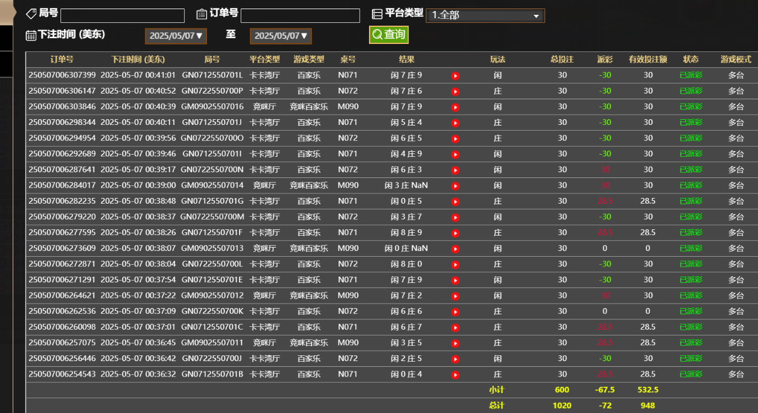Select order number 250507006306147 cell
The image size is (758, 413).
point(62,91)
